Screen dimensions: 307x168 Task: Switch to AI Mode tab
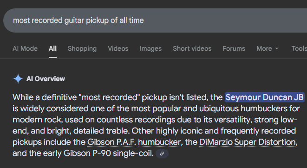pyautogui.click(x=25, y=48)
